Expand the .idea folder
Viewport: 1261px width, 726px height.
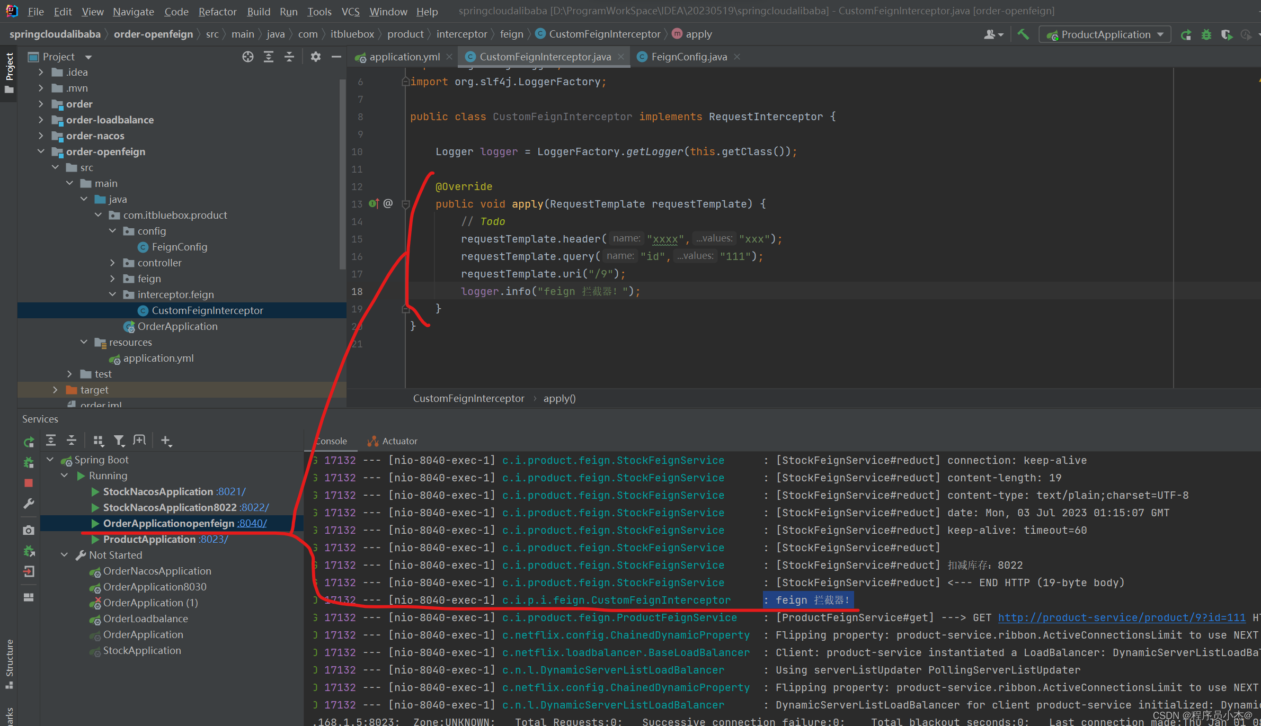pyautogui.click(x=41, y=72)
